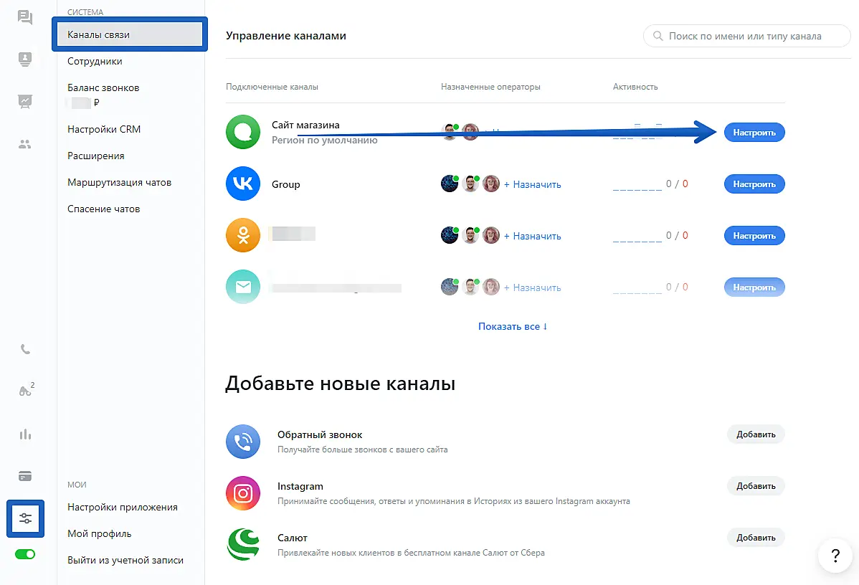The height and width of the screenshot is (585, 859).
Task: Open Спасение чатов menu item
Action: point(103,209)
